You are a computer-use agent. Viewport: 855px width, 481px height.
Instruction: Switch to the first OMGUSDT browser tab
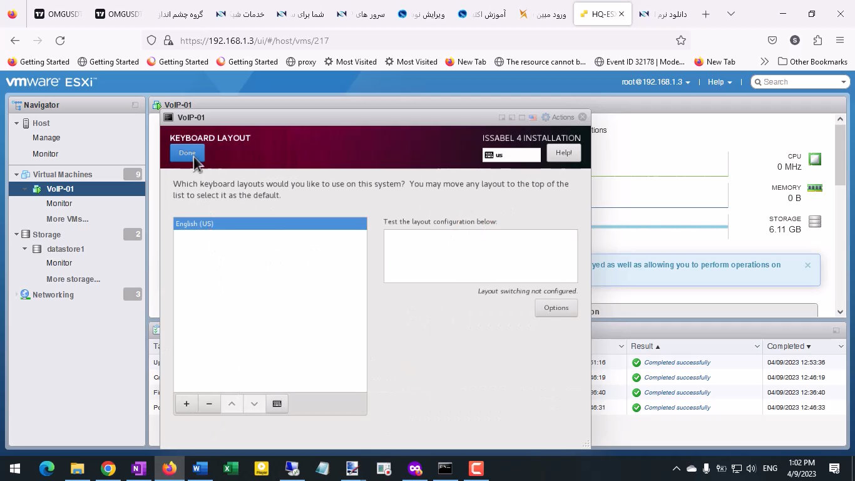(x=58, y=14)
